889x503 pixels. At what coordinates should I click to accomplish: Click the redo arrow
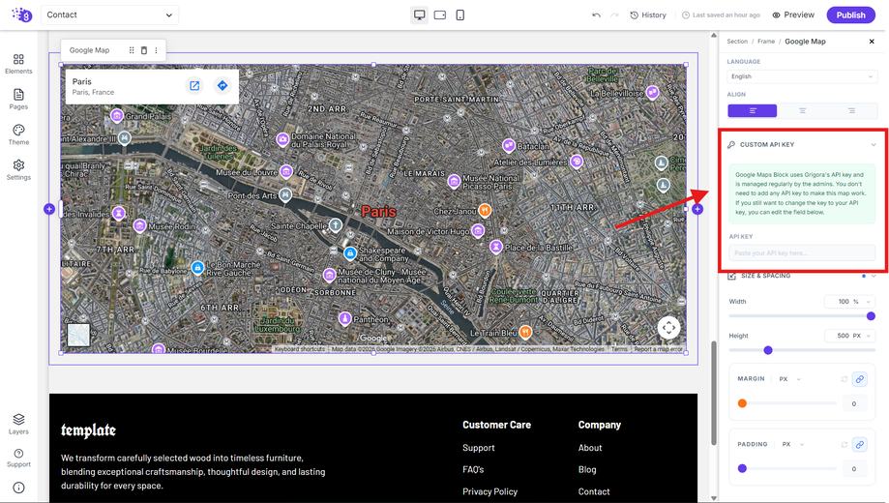click(x=614, y=15)
